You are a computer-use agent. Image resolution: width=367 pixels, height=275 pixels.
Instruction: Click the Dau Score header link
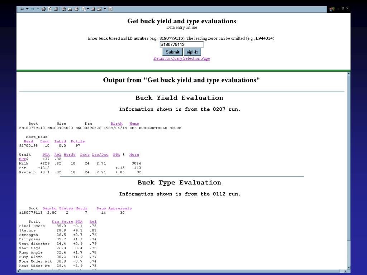(62, 221)
